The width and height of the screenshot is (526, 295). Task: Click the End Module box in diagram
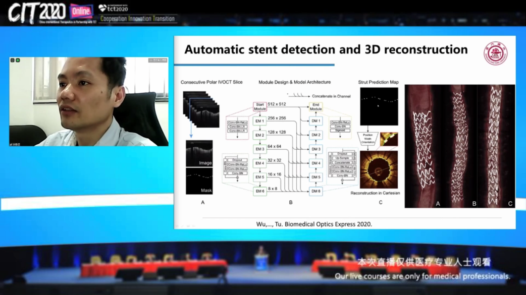(315, 107)
